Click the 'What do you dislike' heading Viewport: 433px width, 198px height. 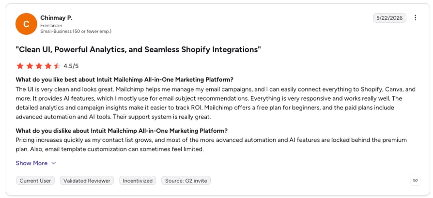[122, 131]
